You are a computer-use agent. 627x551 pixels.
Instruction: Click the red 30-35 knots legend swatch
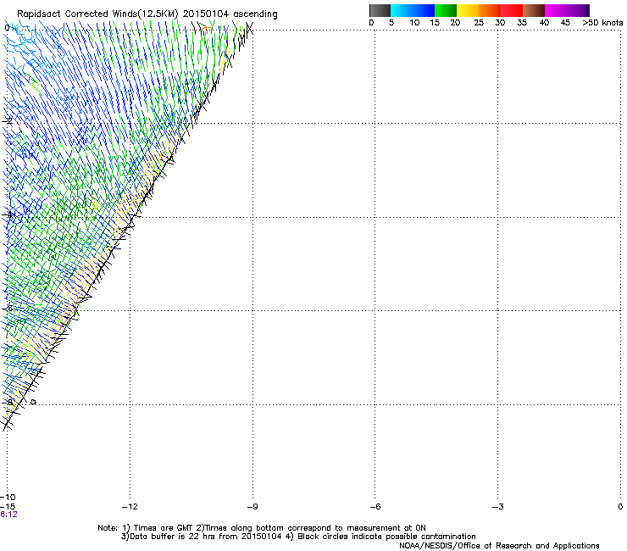tap(512, 10)
